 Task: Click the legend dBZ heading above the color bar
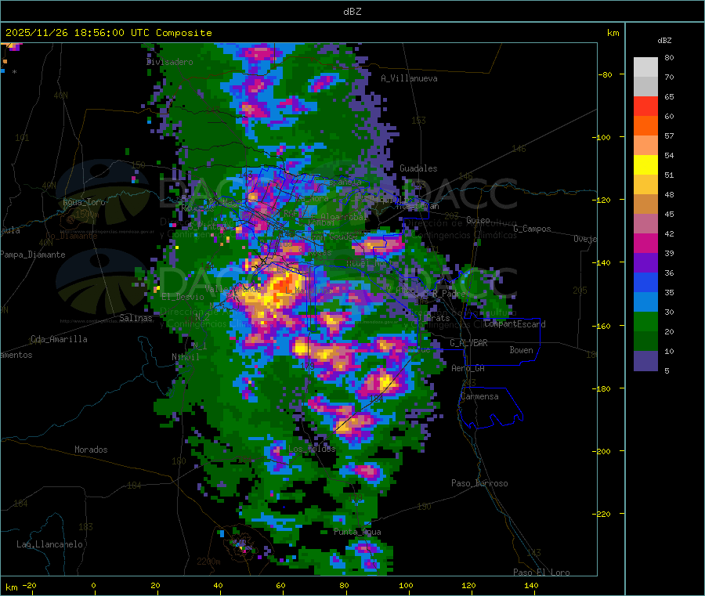664,41
